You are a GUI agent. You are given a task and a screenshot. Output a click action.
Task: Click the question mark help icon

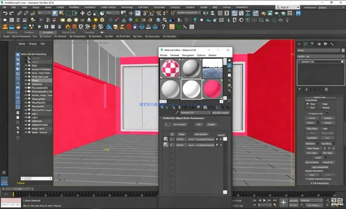point(163,27)
